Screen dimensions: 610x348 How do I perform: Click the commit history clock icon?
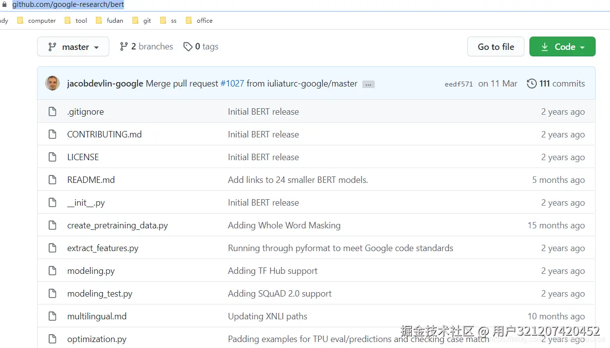[x=532, y=84]
